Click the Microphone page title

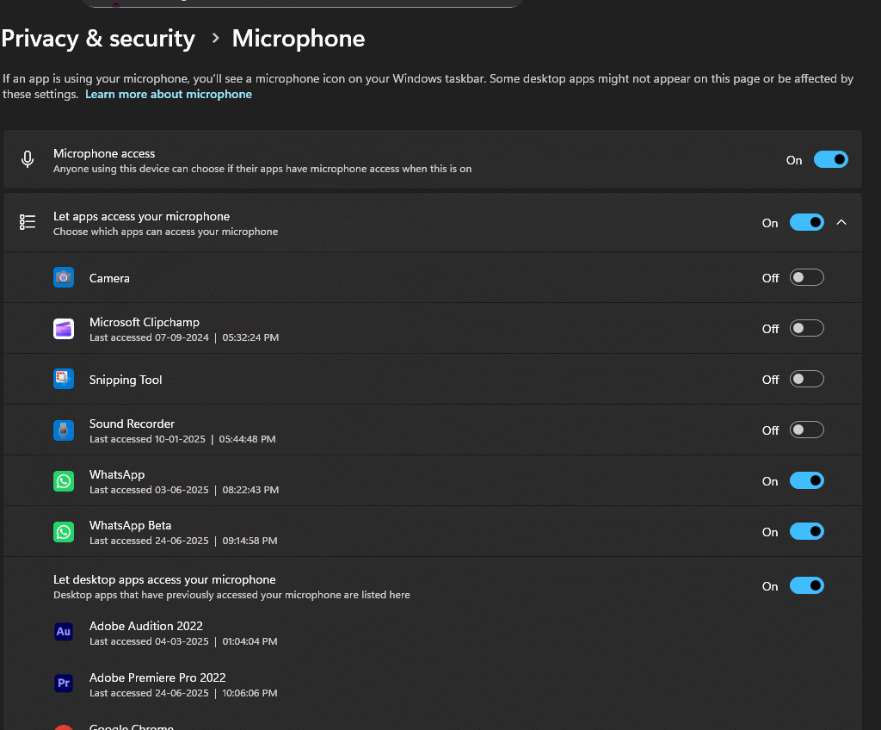(299, 38)
